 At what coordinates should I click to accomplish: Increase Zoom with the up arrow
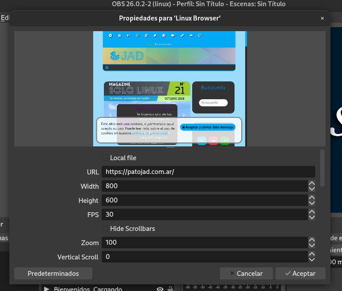point(312,240)
